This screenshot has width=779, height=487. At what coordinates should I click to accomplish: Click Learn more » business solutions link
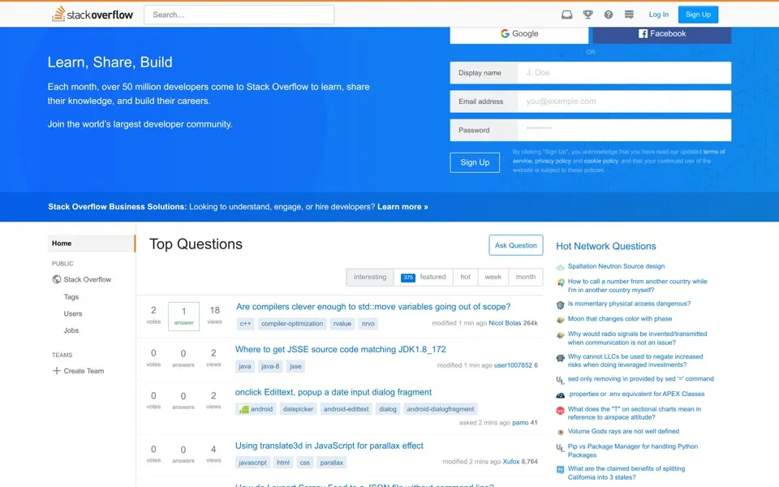pos(402,207)
